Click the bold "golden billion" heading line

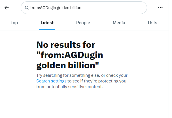67,65
